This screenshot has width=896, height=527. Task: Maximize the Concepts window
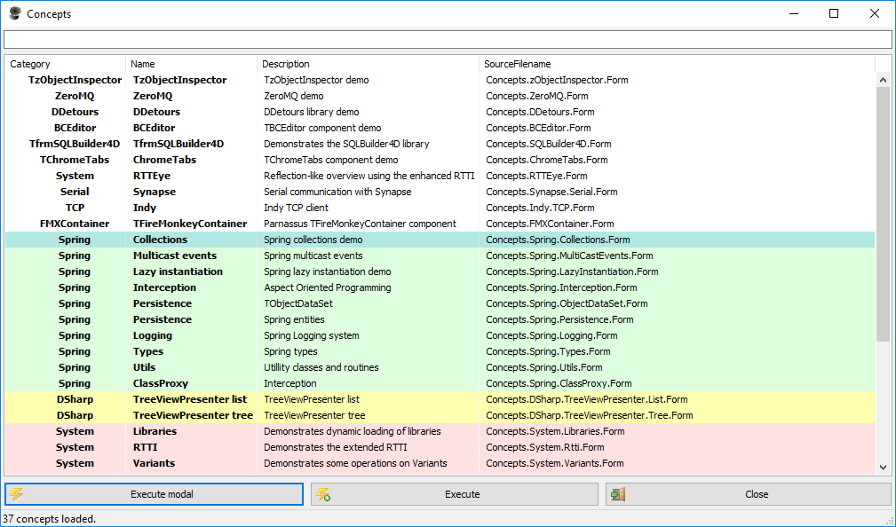(834, 13)
